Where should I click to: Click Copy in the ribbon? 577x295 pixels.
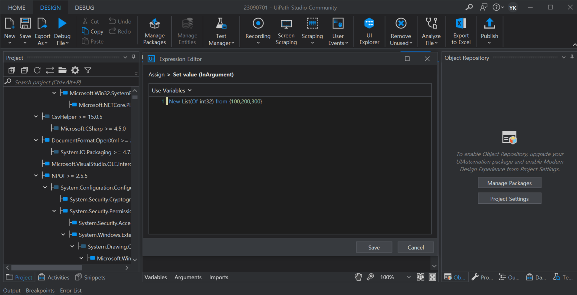93,31
